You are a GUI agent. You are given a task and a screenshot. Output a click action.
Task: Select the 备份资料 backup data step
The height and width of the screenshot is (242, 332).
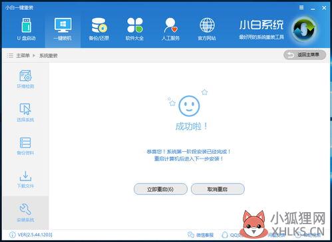point(25,146)
